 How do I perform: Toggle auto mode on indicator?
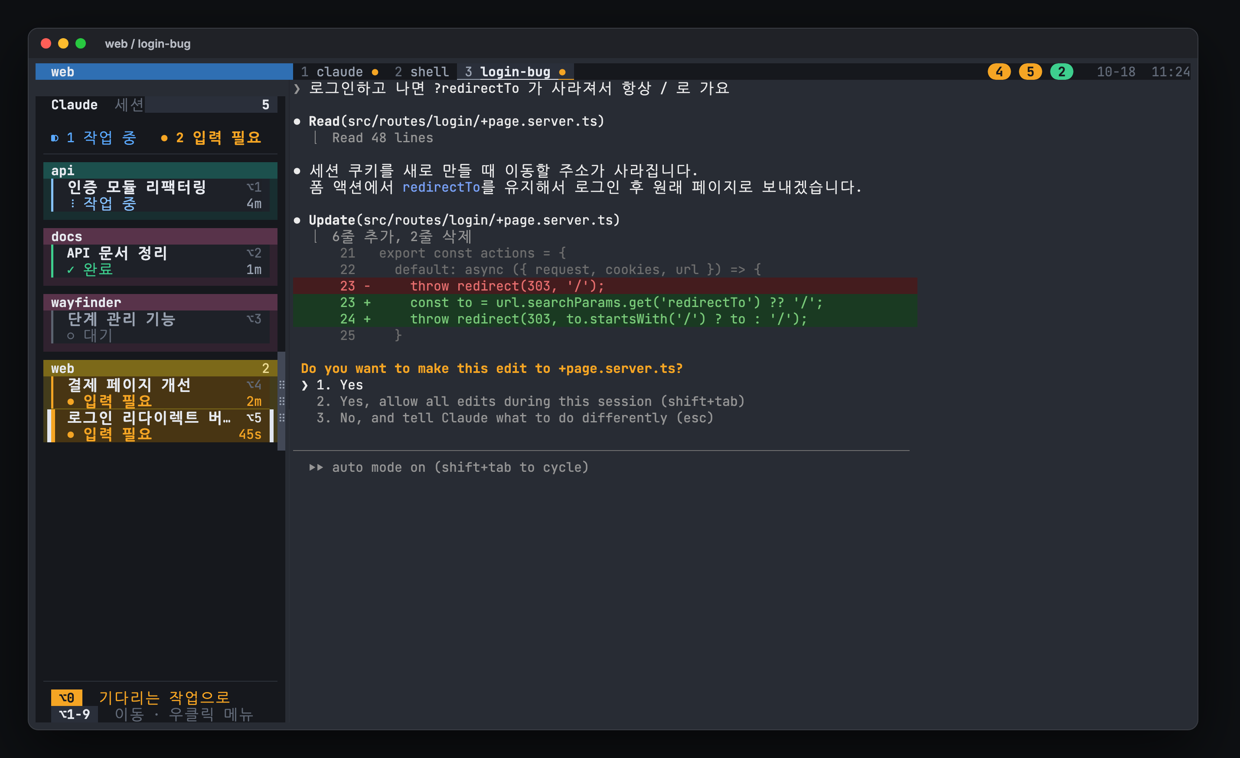[449, 467]
